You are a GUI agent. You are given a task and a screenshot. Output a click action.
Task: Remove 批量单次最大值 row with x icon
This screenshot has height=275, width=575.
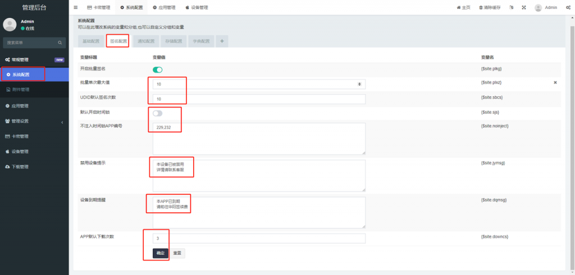click(x=555, y=82)
